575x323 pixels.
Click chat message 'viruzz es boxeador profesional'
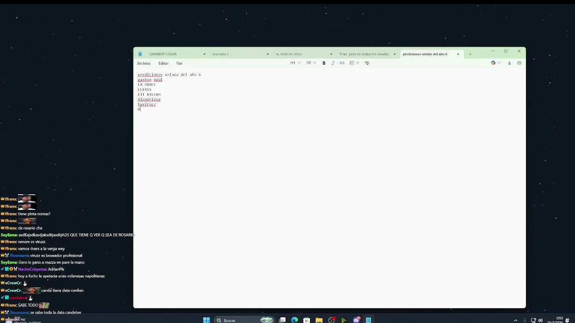coord(56,256)
